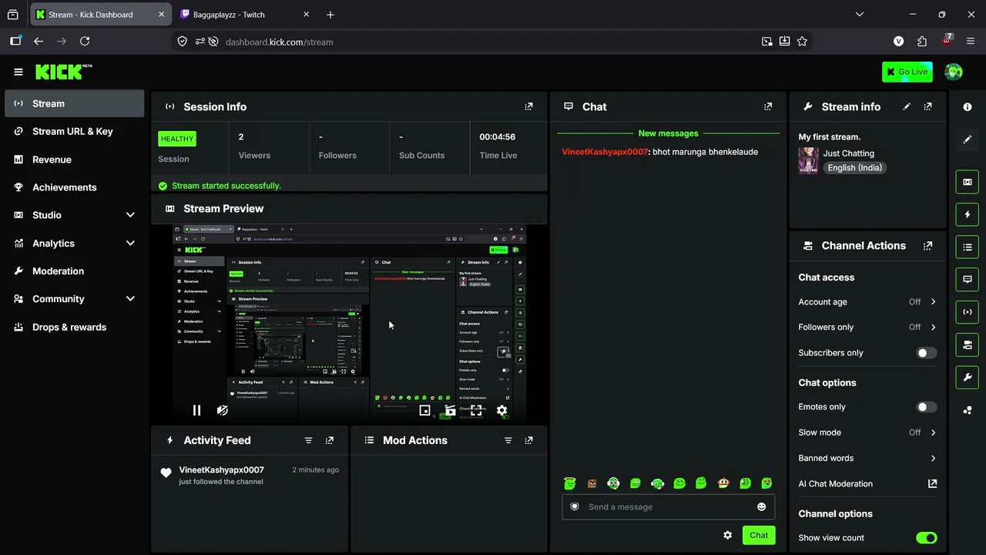
Task: Enter fullscreen on stream preview
Action: pyautogui.click(x=476, y=410)
